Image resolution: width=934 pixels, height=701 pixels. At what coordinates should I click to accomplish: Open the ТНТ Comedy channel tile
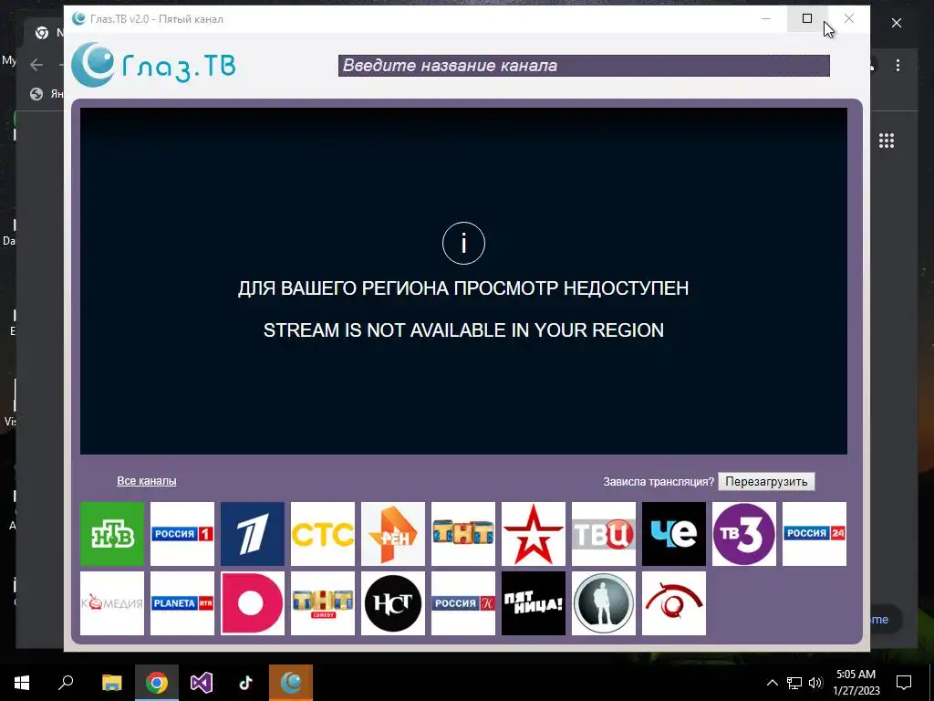[323, 603]
